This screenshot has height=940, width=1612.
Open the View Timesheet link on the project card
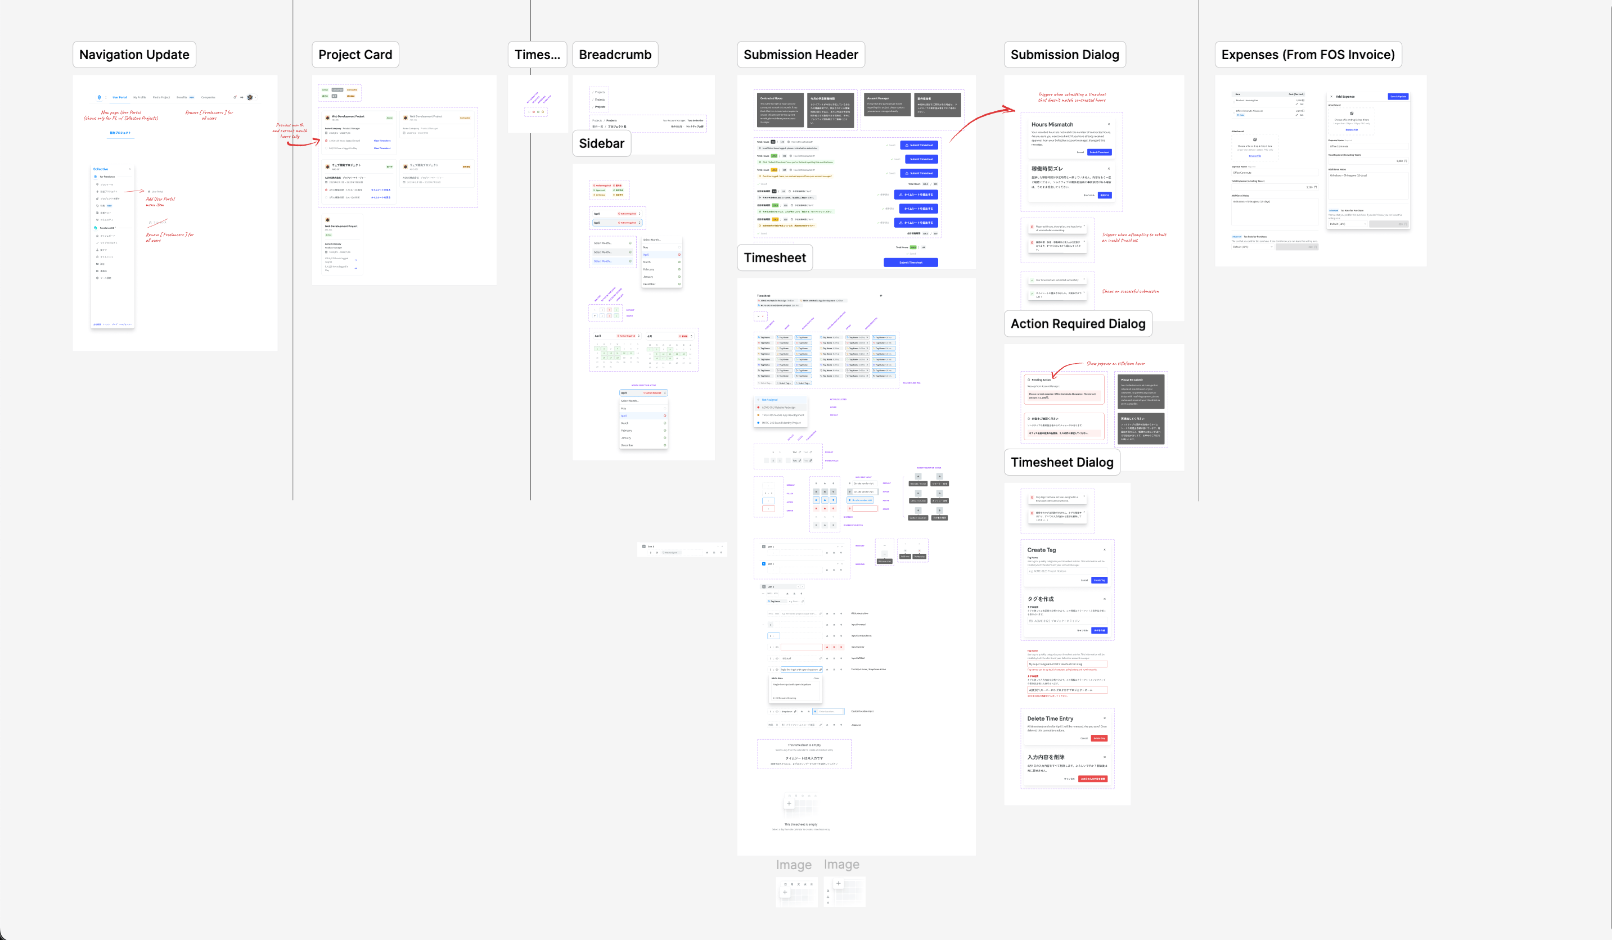tap(382, 141)
